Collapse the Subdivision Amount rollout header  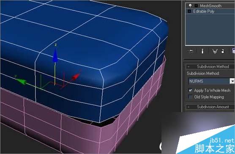(x=210, y=107)
